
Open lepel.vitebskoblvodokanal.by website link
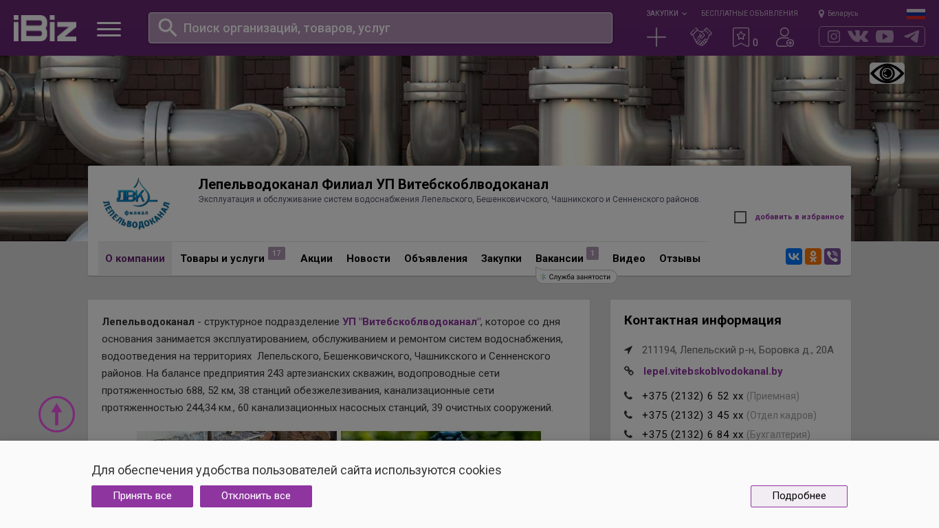point(713,371)
